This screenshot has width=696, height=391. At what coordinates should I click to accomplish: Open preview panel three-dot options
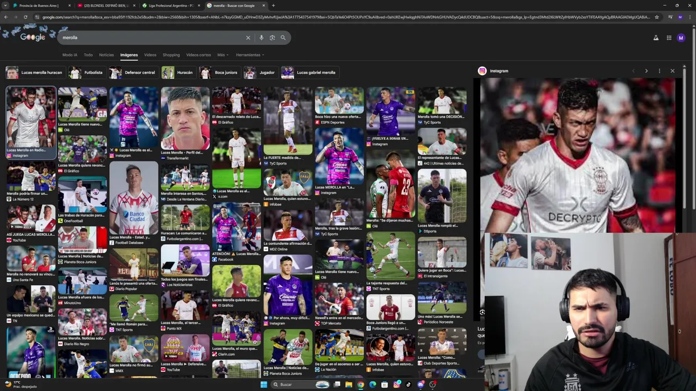click(659, 71)
